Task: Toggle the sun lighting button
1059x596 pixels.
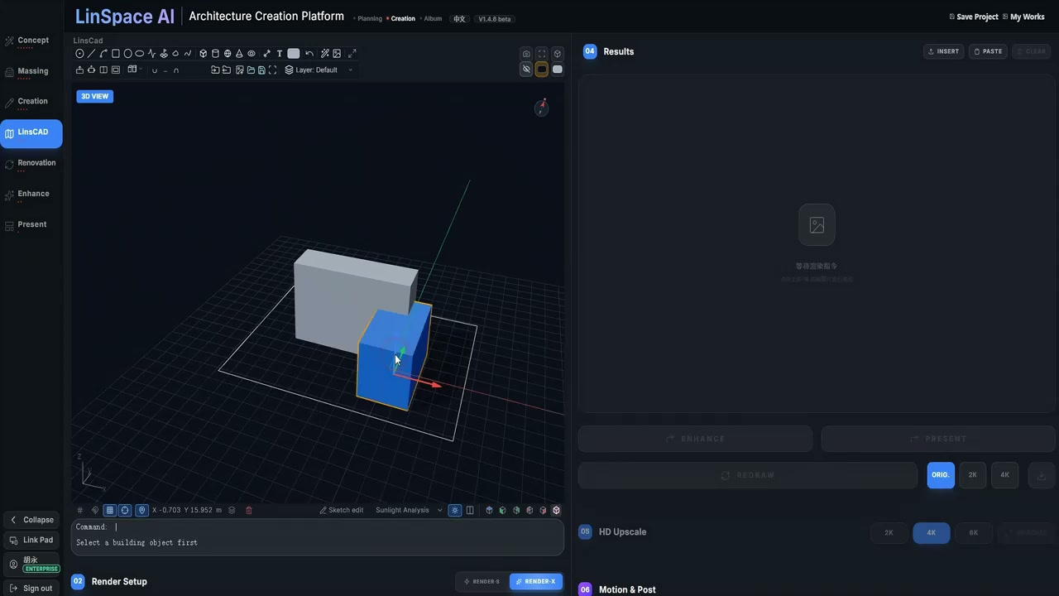Action: (x=454, y=511)
